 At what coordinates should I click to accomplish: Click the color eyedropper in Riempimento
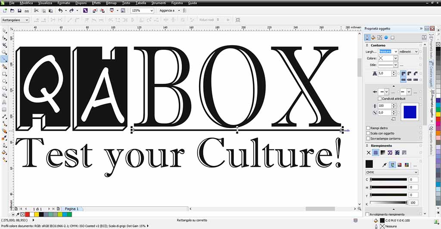tap(385, 165)
